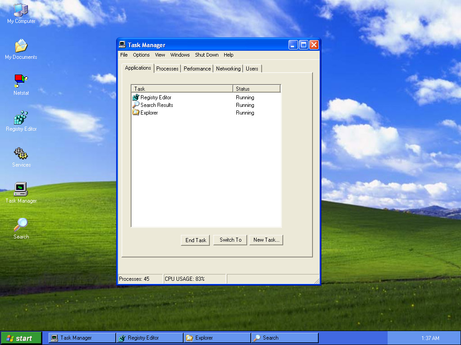Switch to Registry Editor from the taskbar

tap(149, 338)
